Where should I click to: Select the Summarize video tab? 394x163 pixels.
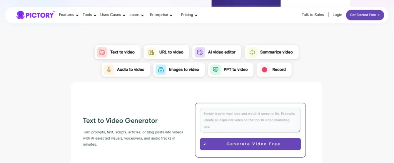point(272,52)
